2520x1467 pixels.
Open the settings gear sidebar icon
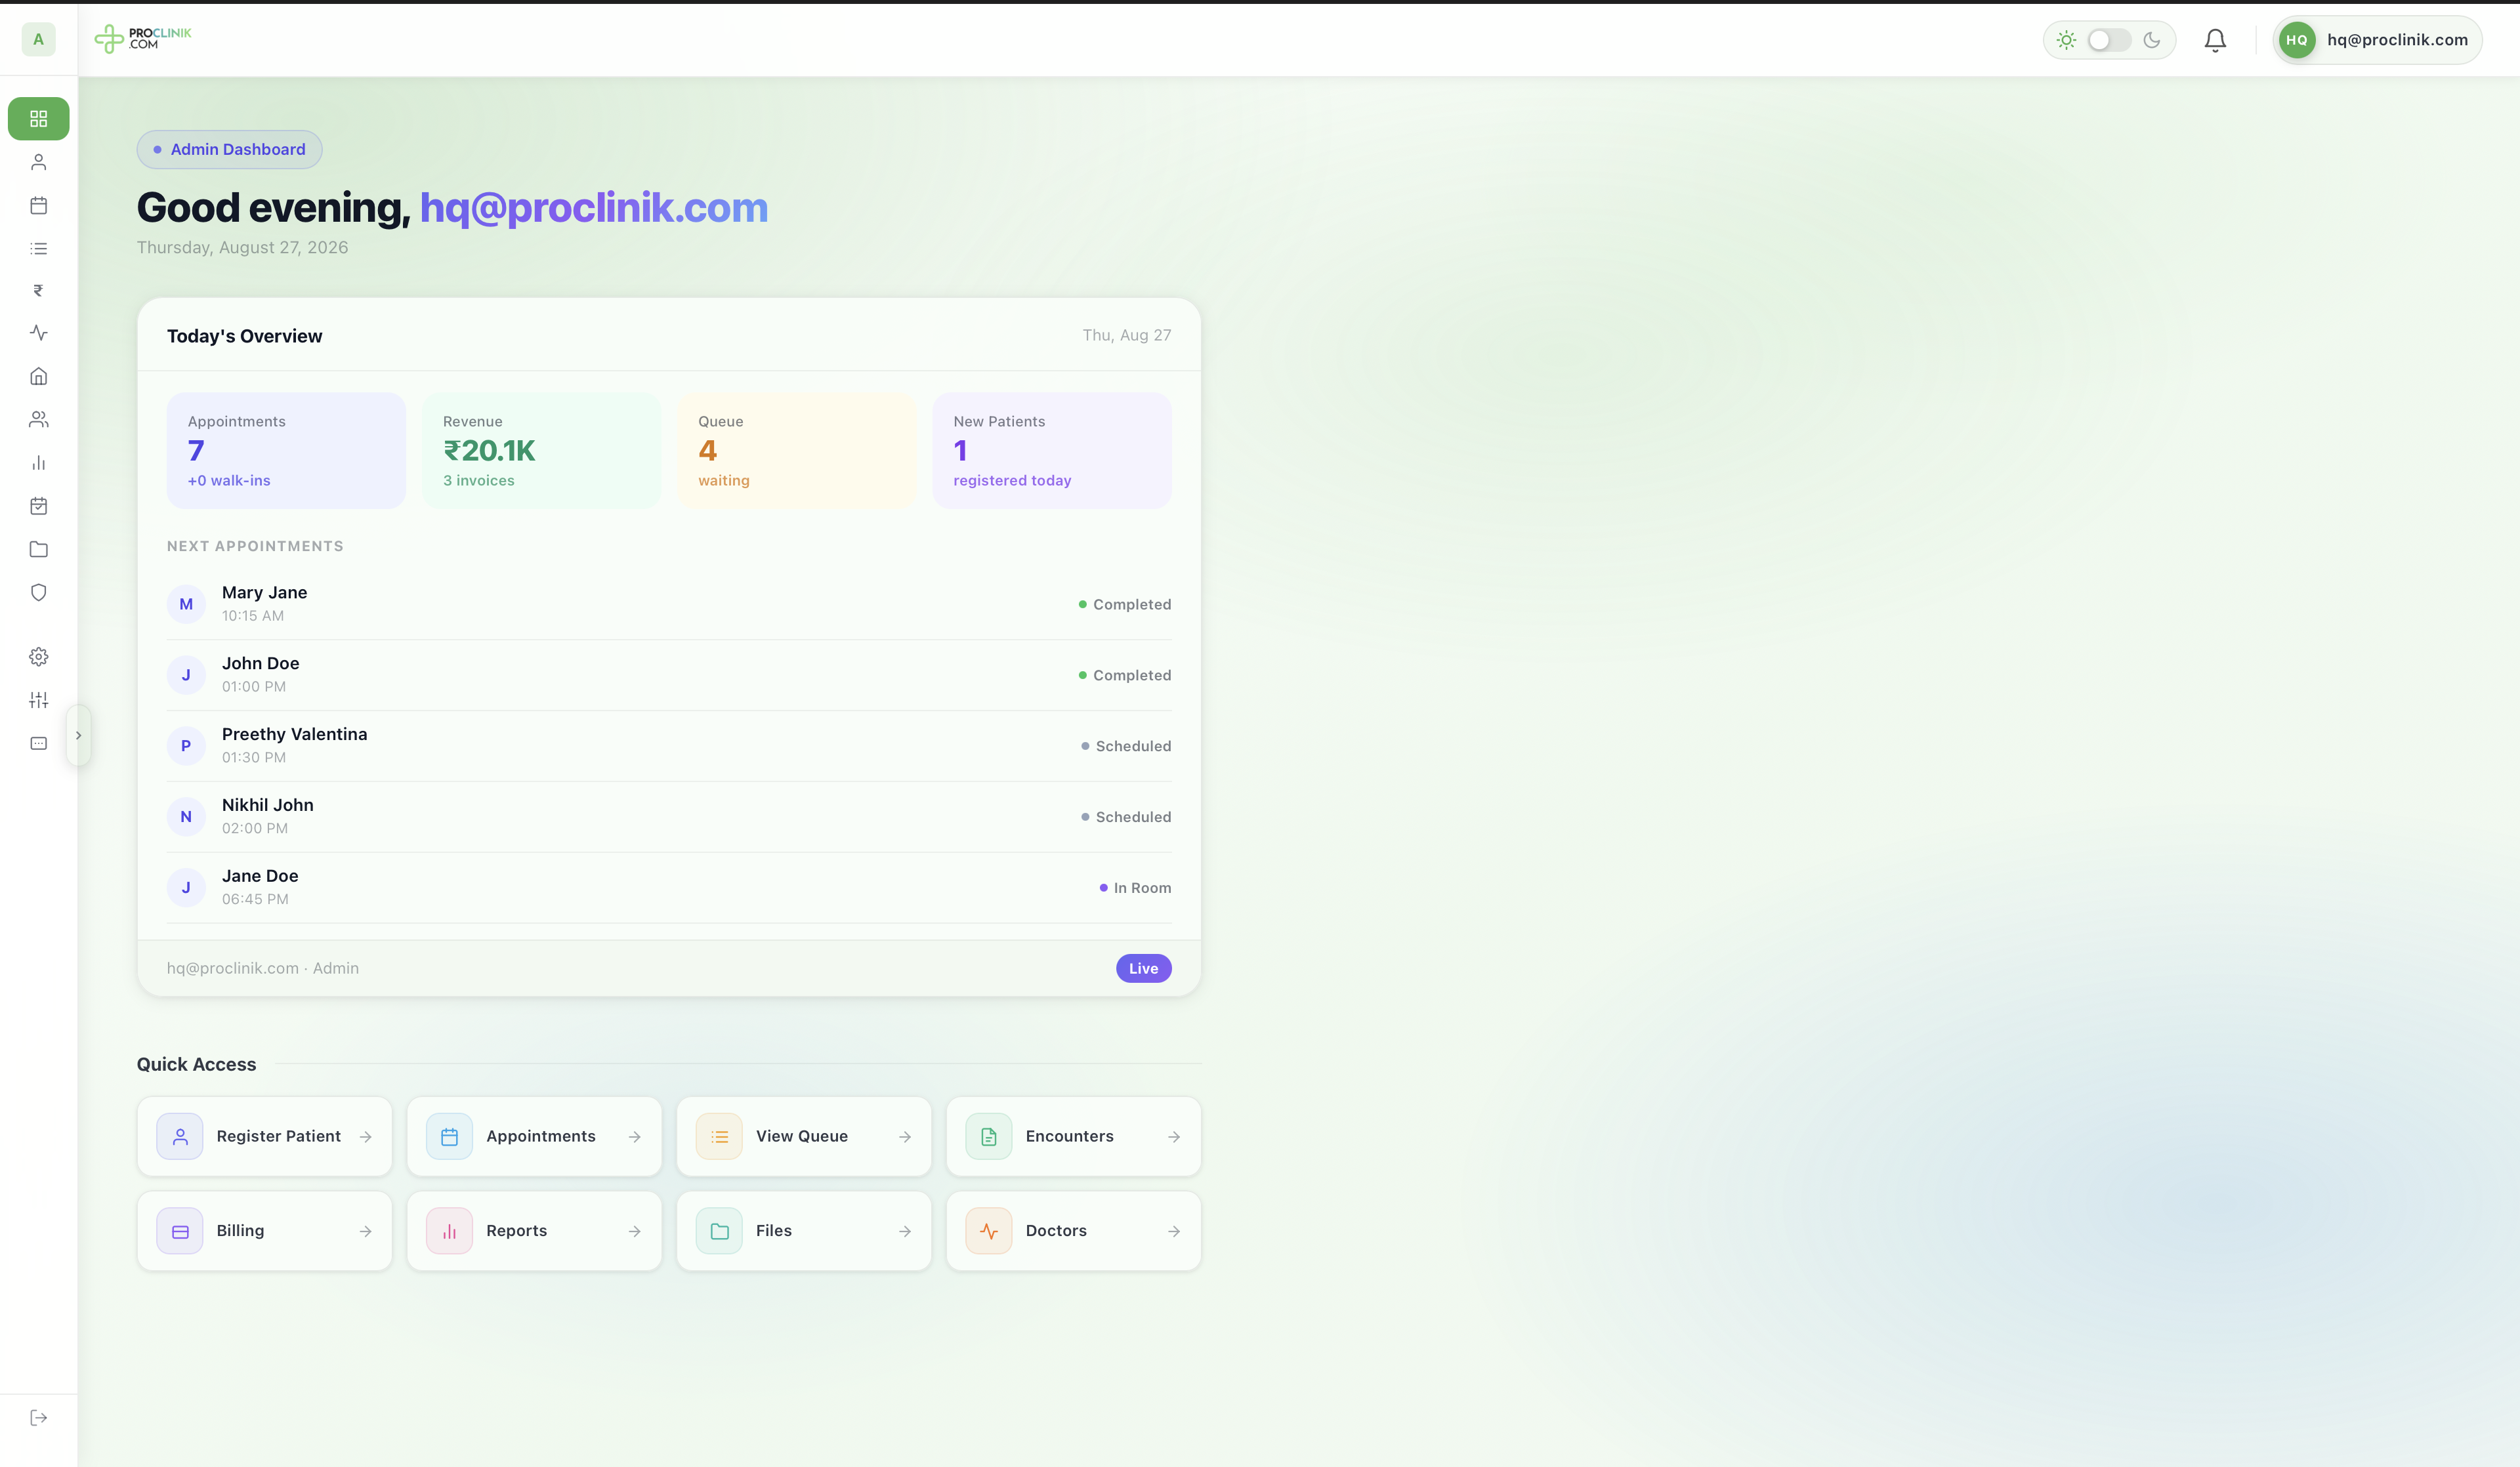tap(38, 657)
